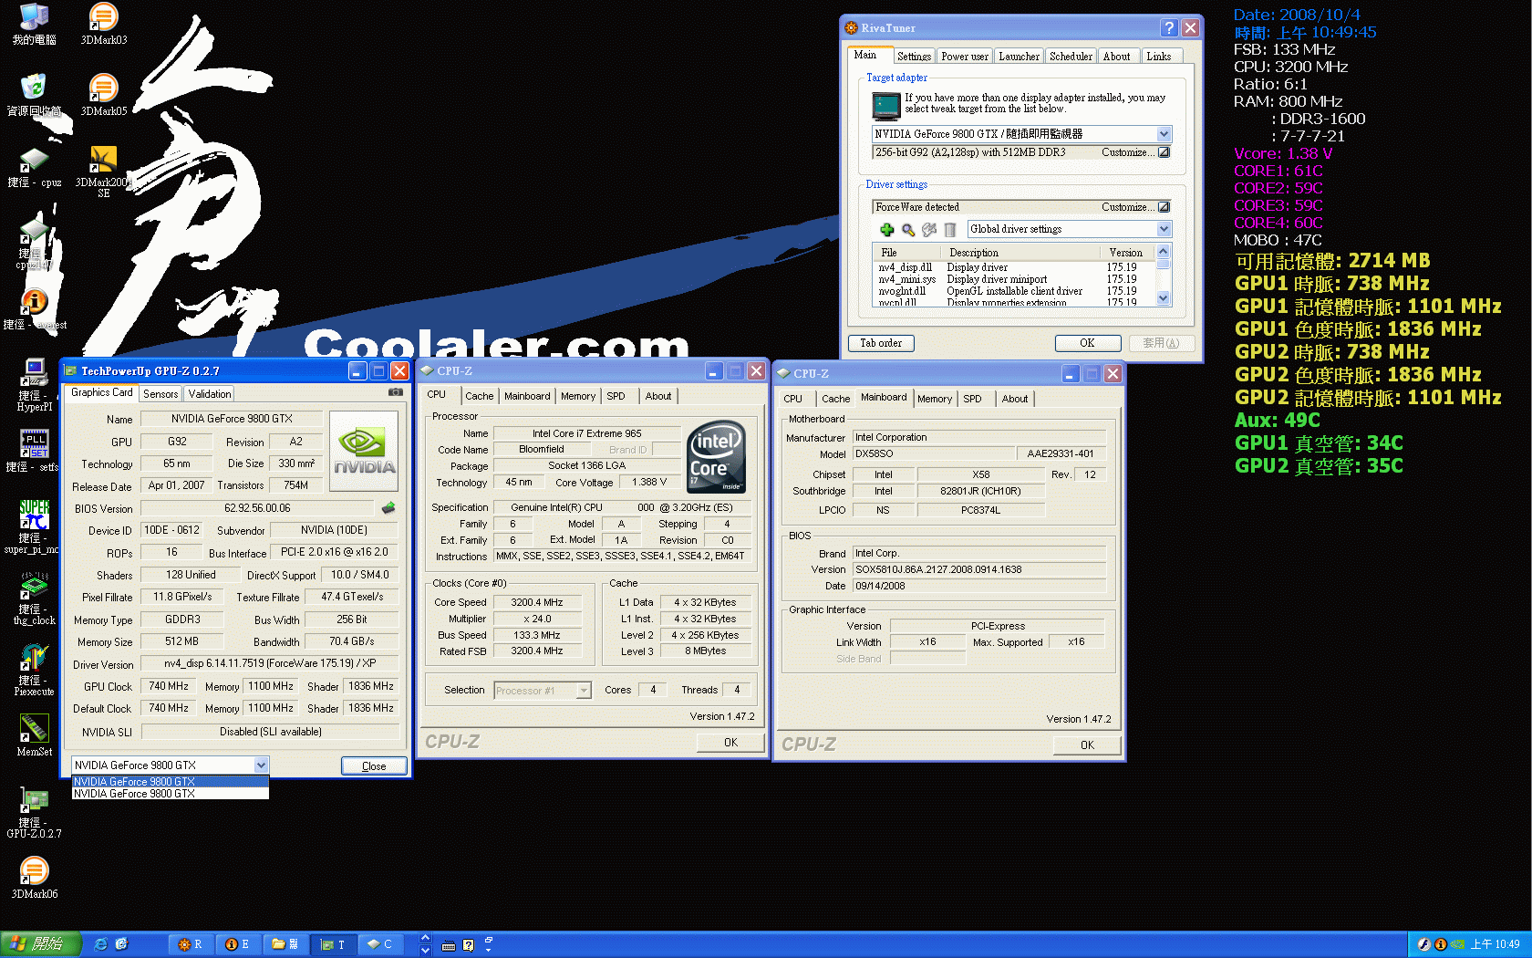Viewport: 1532px width, 958px height.
Task: Open the Windows Start button
Action: point(41,944)
